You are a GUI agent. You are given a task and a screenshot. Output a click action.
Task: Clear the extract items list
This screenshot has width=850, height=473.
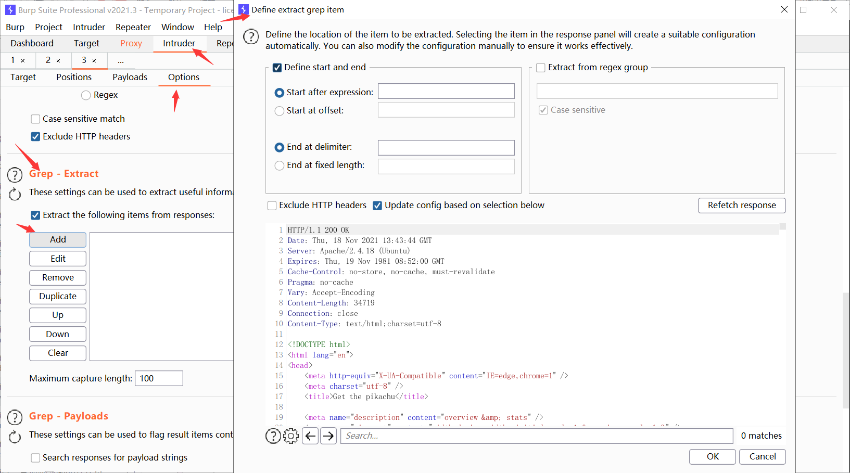58,353
